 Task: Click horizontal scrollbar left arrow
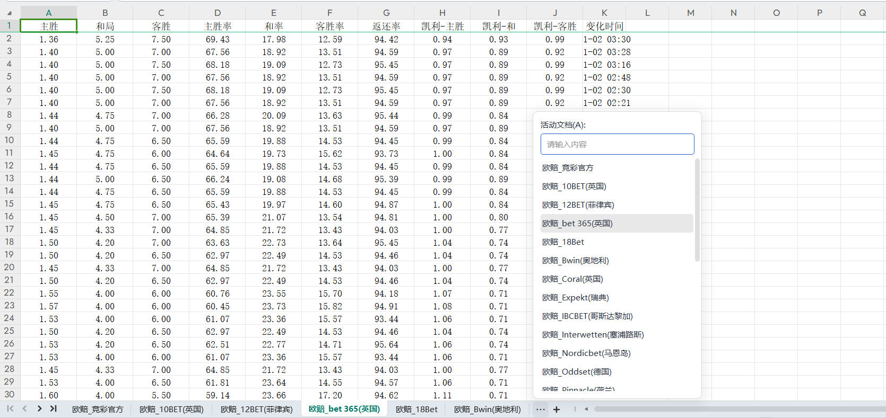coord(586,409)
